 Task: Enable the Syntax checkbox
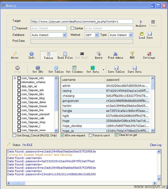(x=72, y=28)
